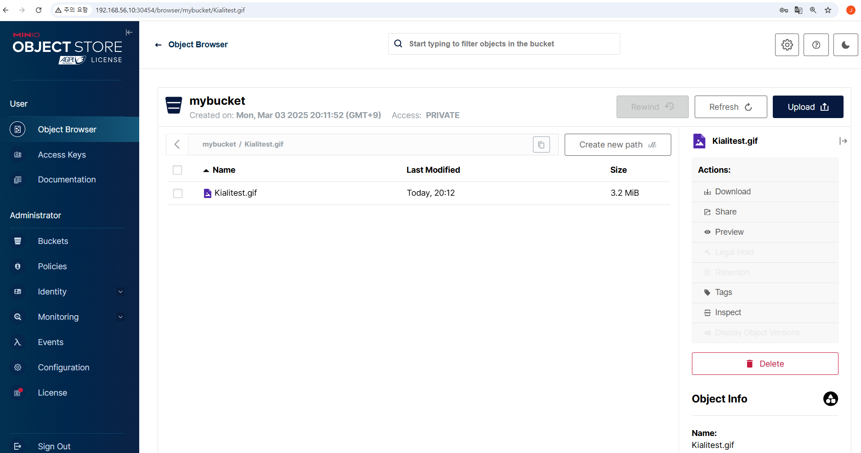Collapse the sidebar menu

point(129,32)
